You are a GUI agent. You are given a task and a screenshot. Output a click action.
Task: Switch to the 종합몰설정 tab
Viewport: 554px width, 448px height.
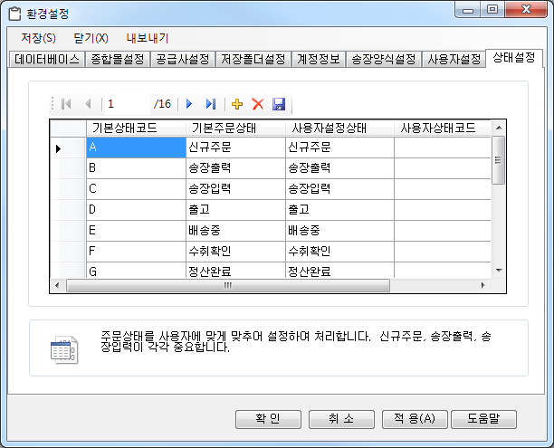118,59
